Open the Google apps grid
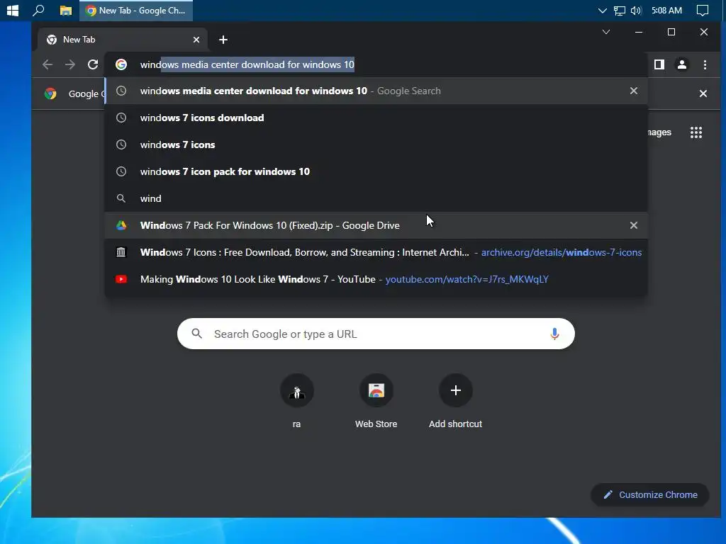 [696, 132]
